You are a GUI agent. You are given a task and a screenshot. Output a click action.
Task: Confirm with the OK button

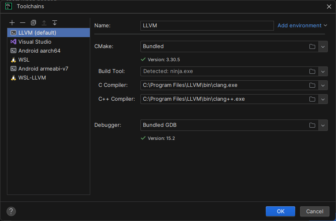click(280, 211)
